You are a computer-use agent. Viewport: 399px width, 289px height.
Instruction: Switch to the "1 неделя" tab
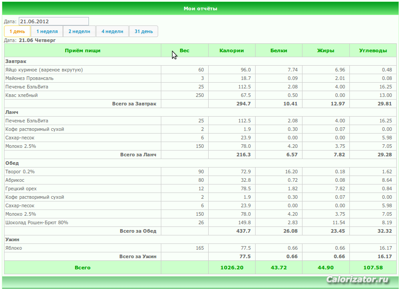pos(47,31)
